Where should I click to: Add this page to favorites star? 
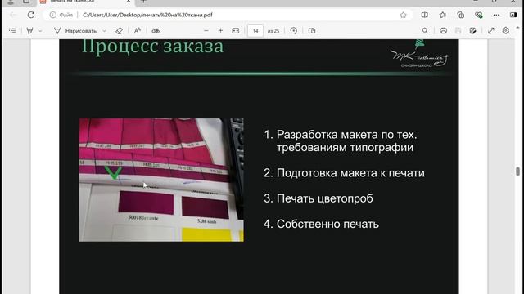tap(403, 15)
